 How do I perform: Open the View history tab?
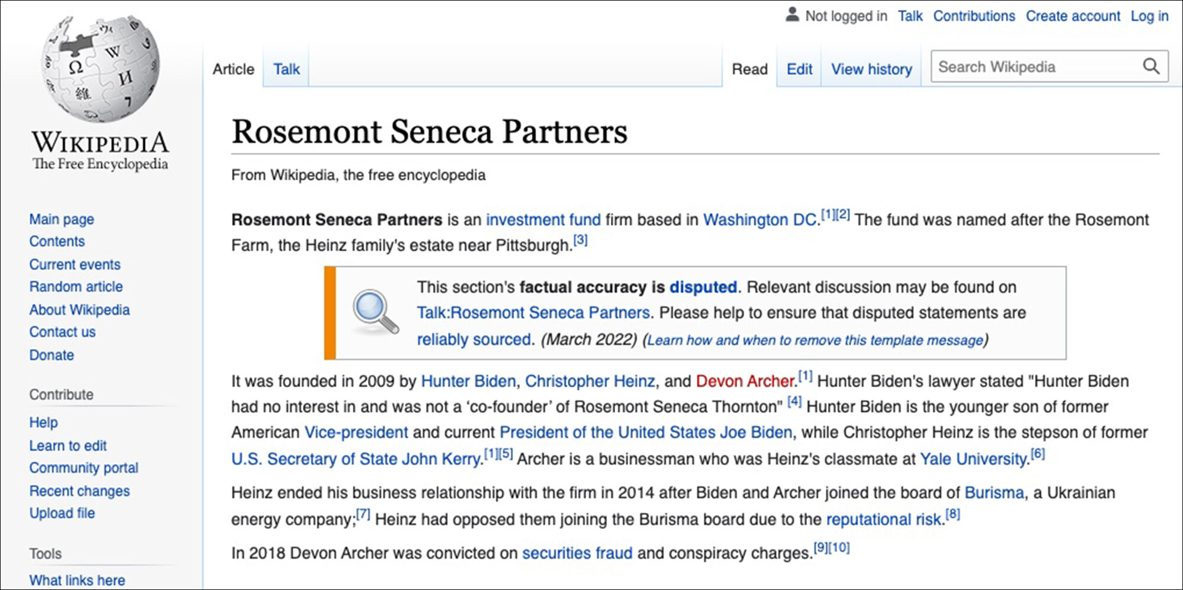click(871, 69)
